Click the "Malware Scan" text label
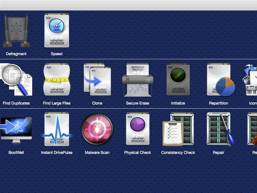Screen dimensions: 257x193 click(x=97, y=153)
